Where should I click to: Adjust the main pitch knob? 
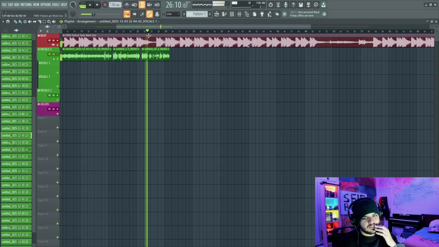point(73,14)
